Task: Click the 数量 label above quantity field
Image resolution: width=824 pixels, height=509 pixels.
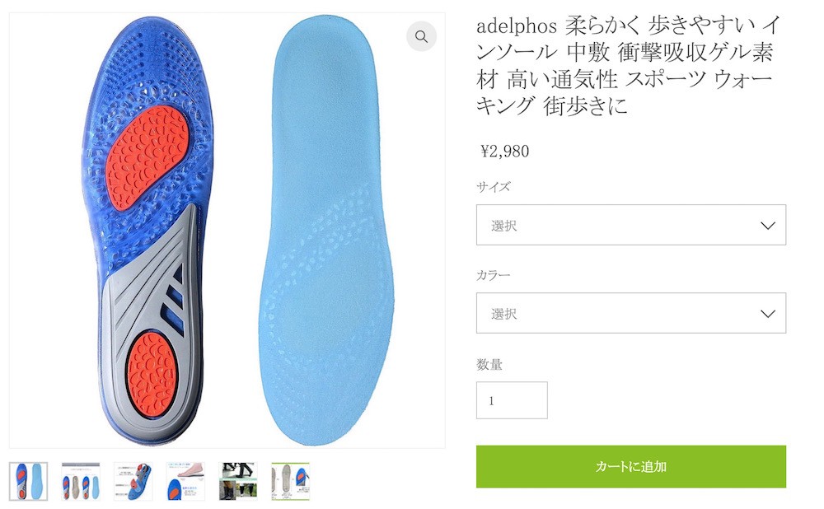Action: tap(489, 365)
